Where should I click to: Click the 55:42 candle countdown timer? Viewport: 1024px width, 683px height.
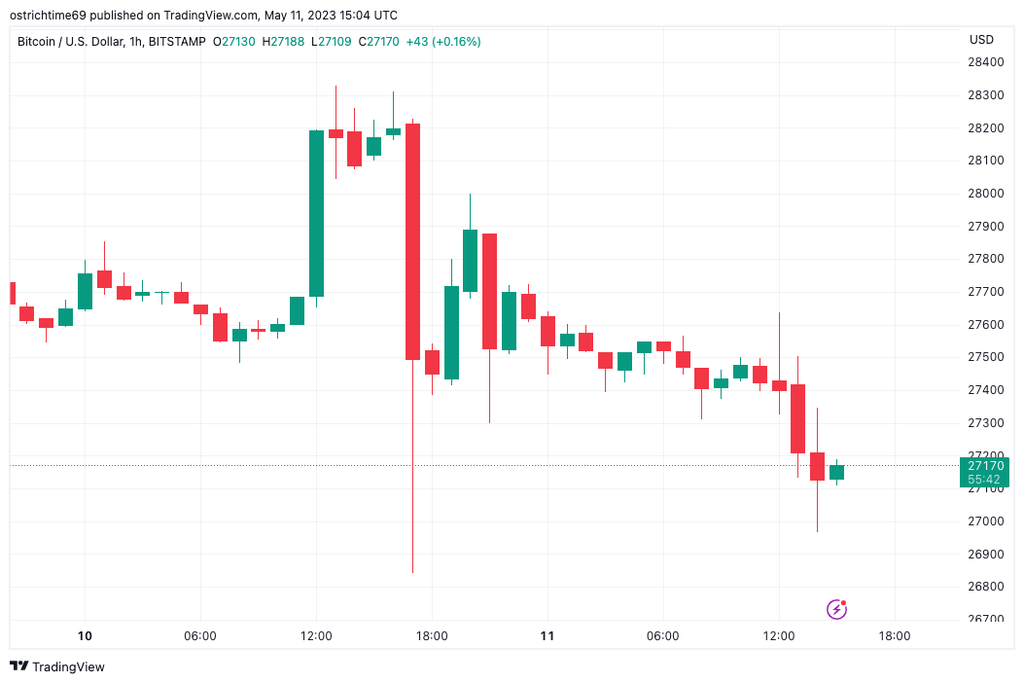pos(986,480)
